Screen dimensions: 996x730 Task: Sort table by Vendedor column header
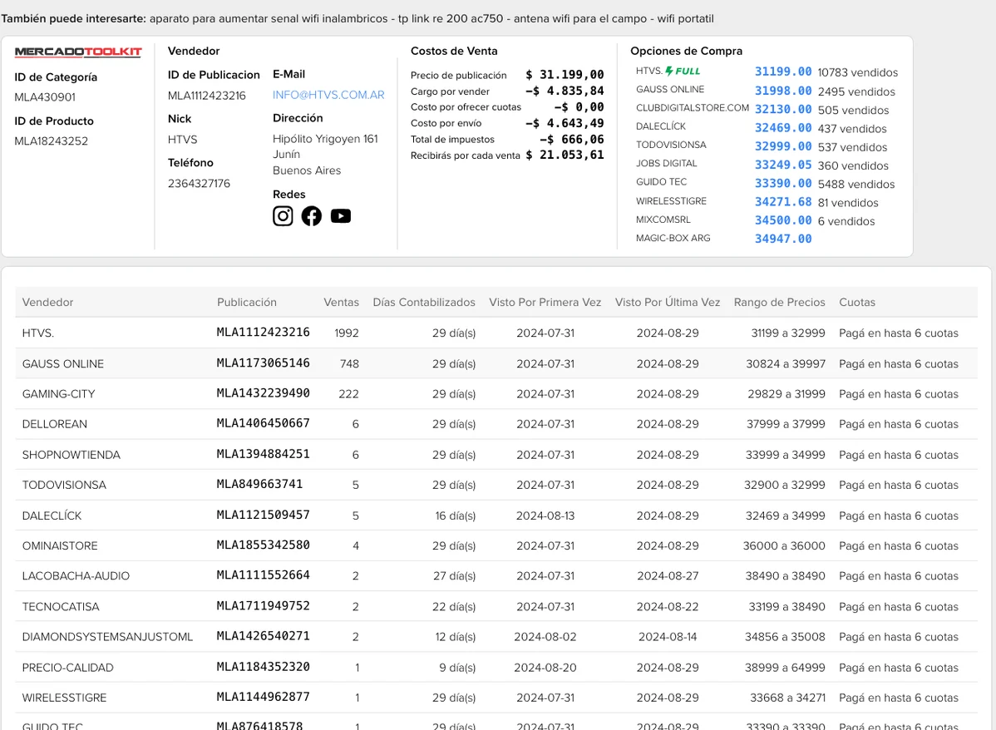tap(47, 303)
